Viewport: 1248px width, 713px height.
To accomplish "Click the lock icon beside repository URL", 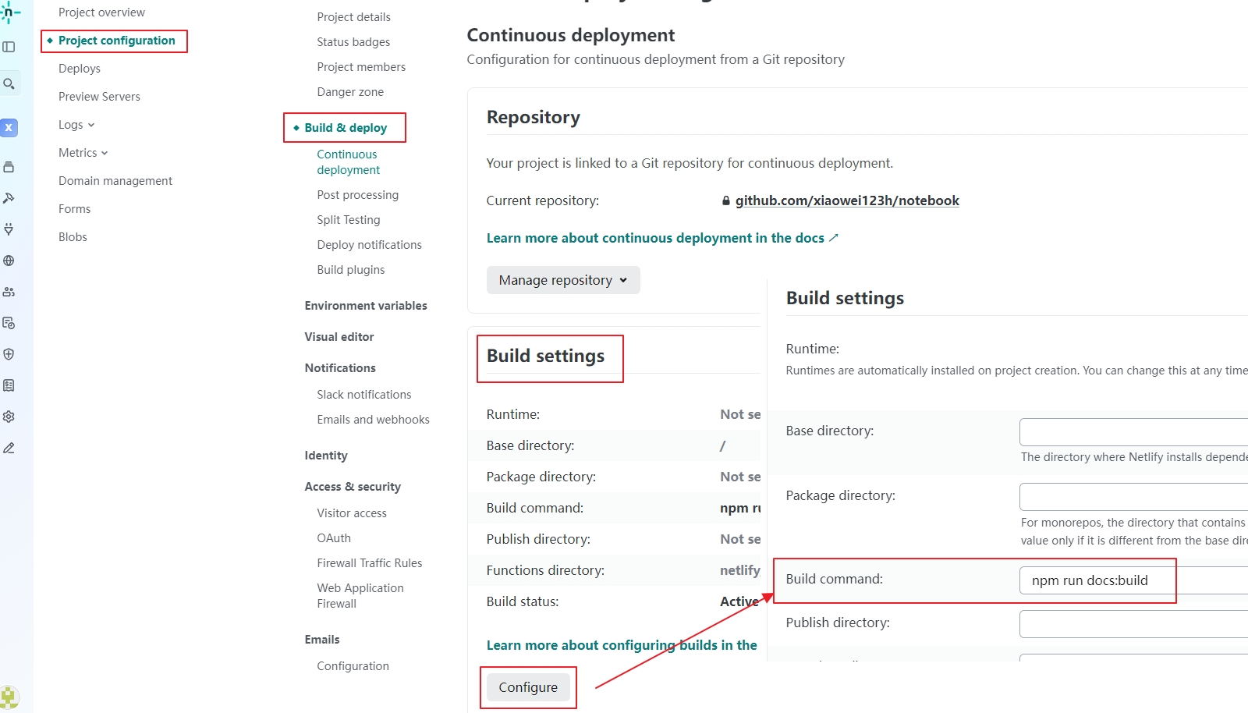I will (726, 200).
